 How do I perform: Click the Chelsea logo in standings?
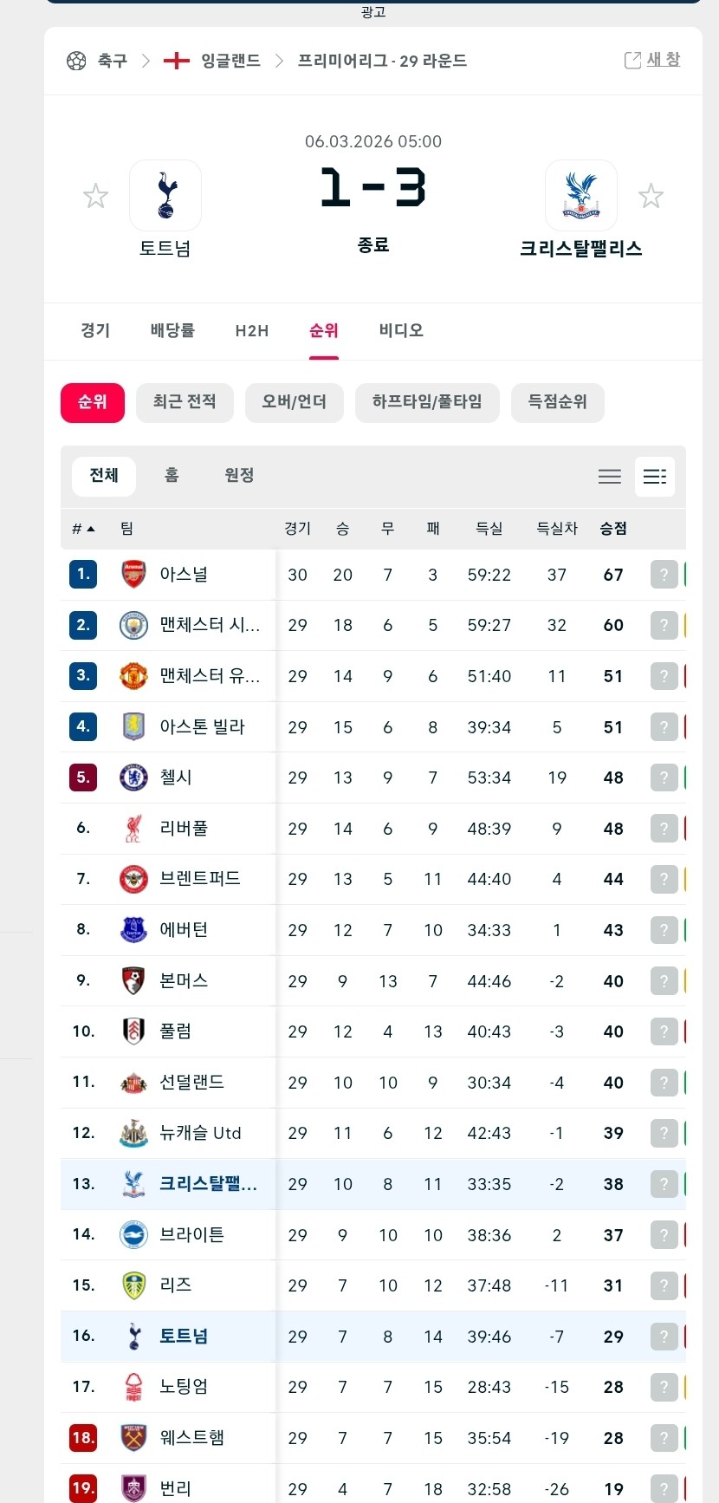click(x=133, y=778)
